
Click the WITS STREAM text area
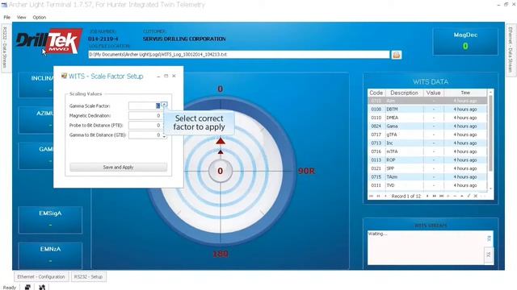click(426, 247)
